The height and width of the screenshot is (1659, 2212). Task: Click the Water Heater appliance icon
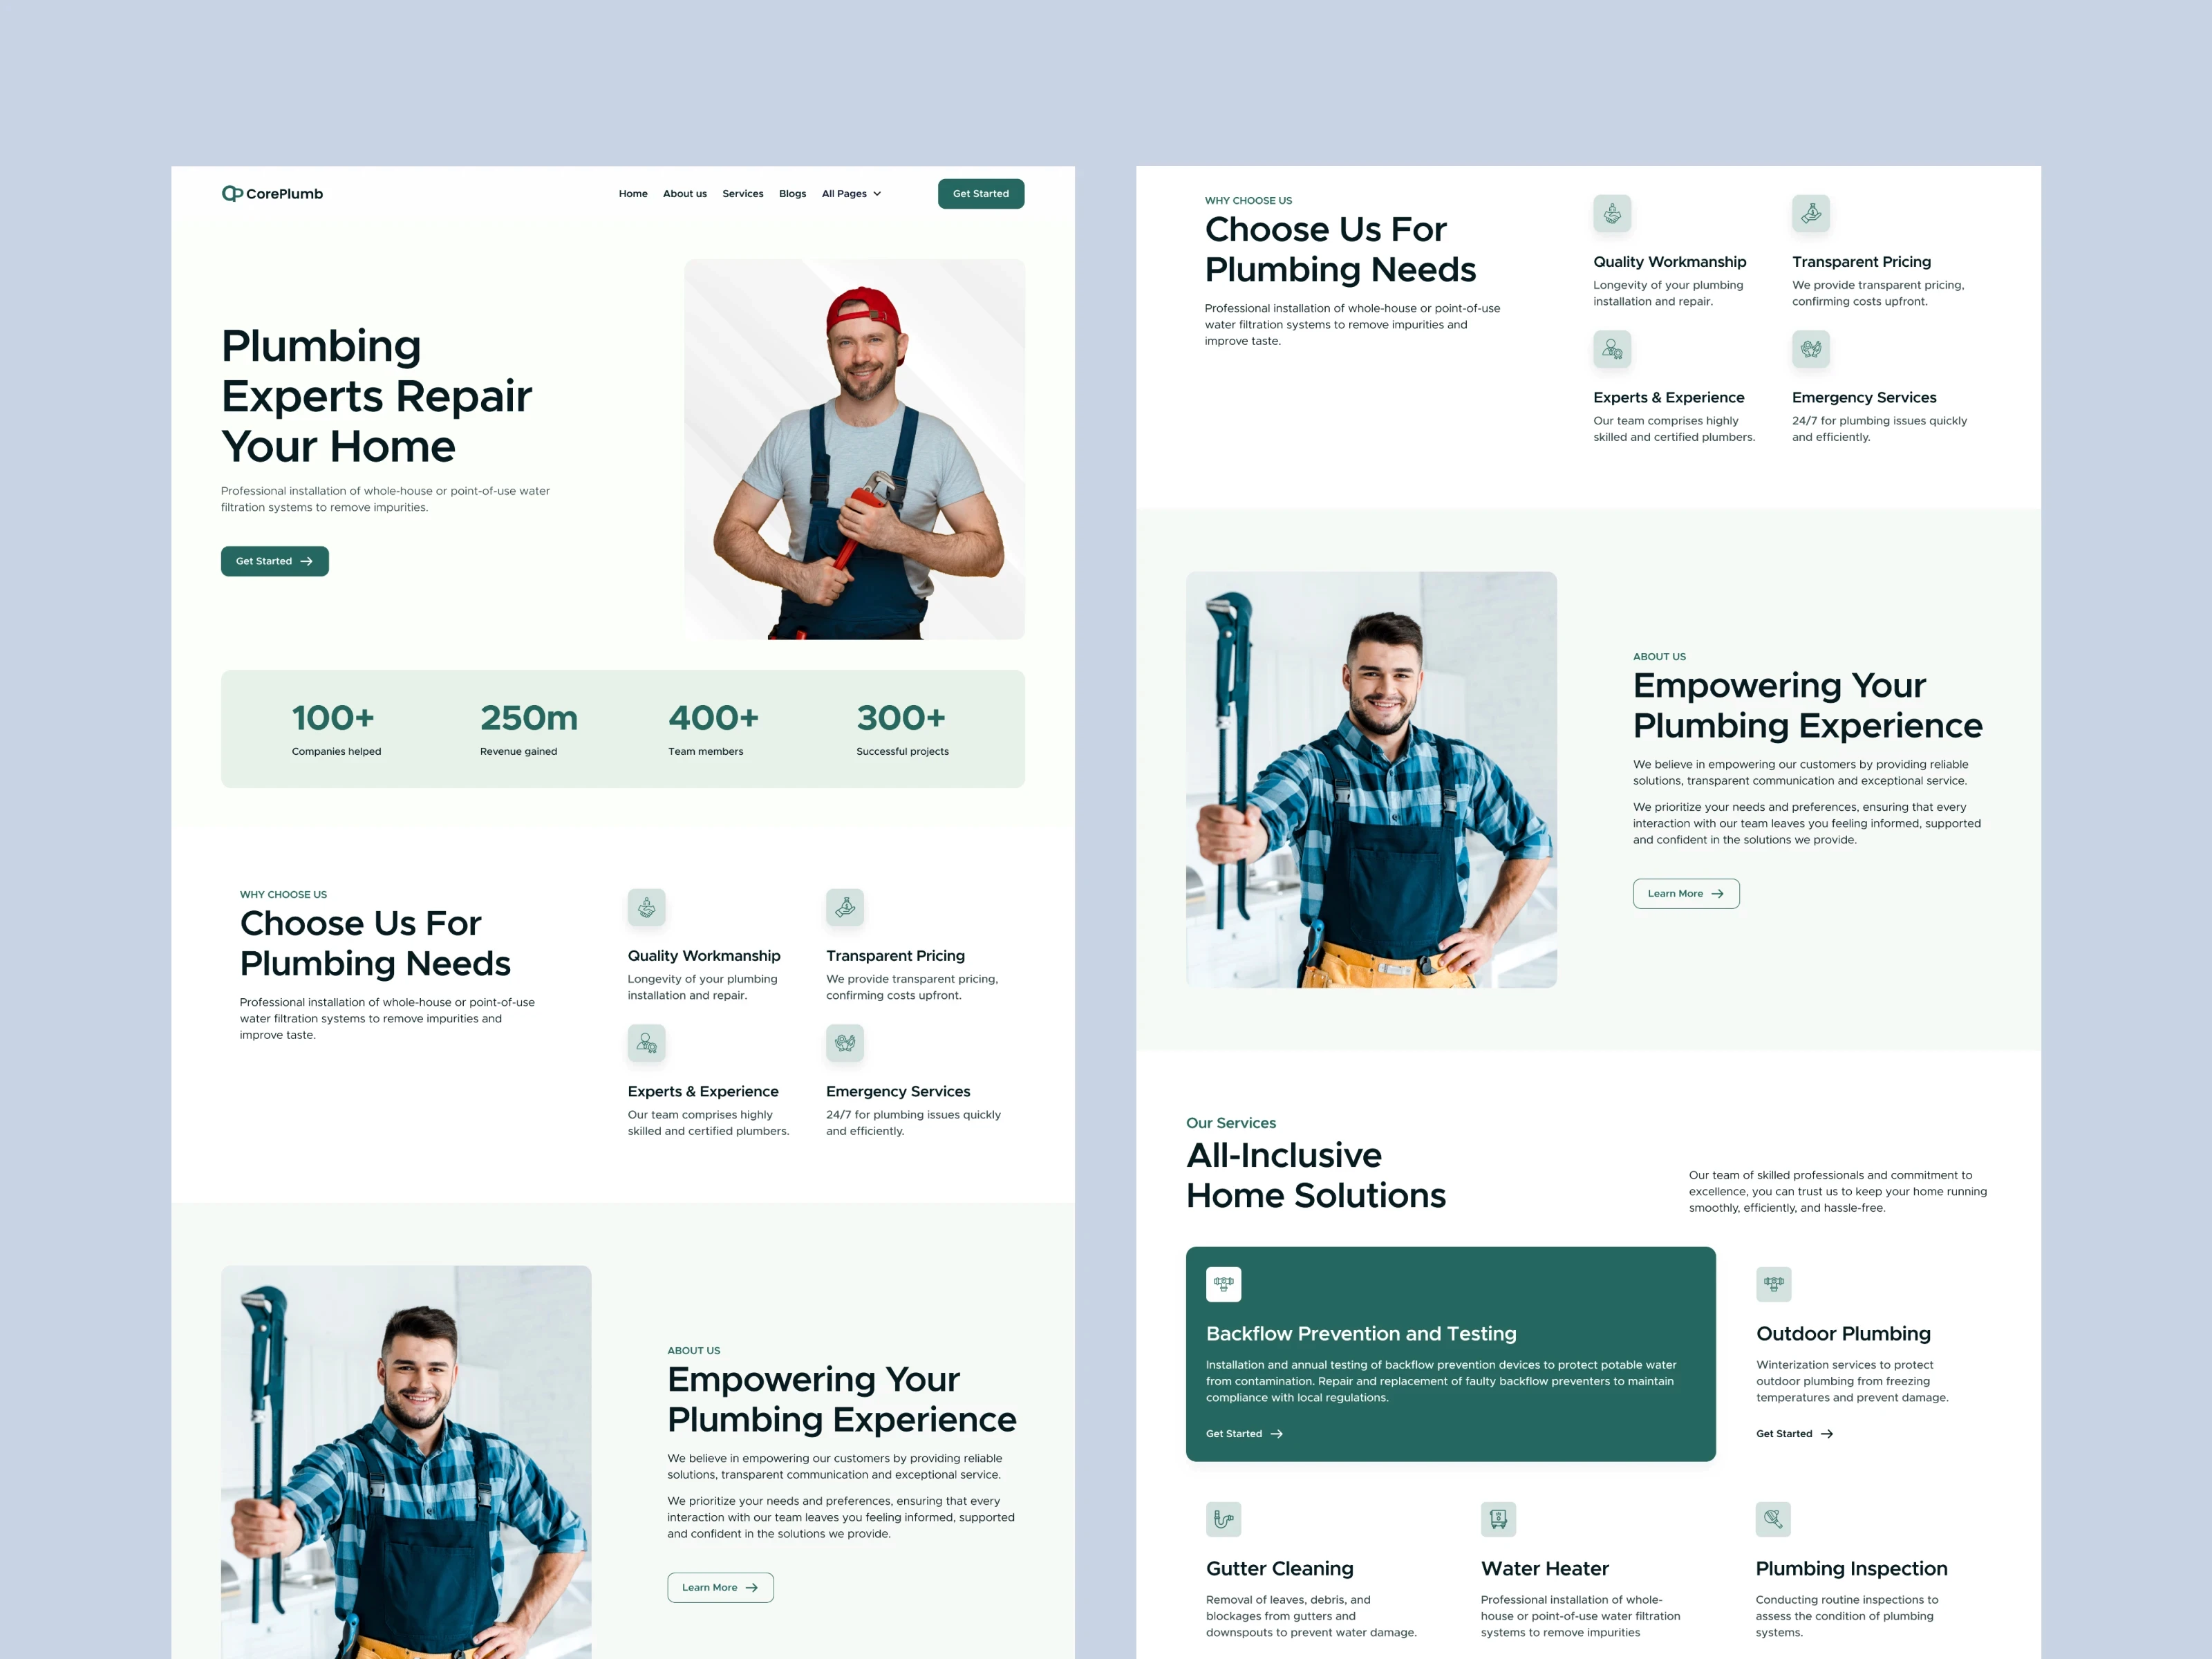[x=1499, y=1519]
